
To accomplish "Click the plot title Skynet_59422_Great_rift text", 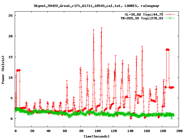I will point(96,6).
